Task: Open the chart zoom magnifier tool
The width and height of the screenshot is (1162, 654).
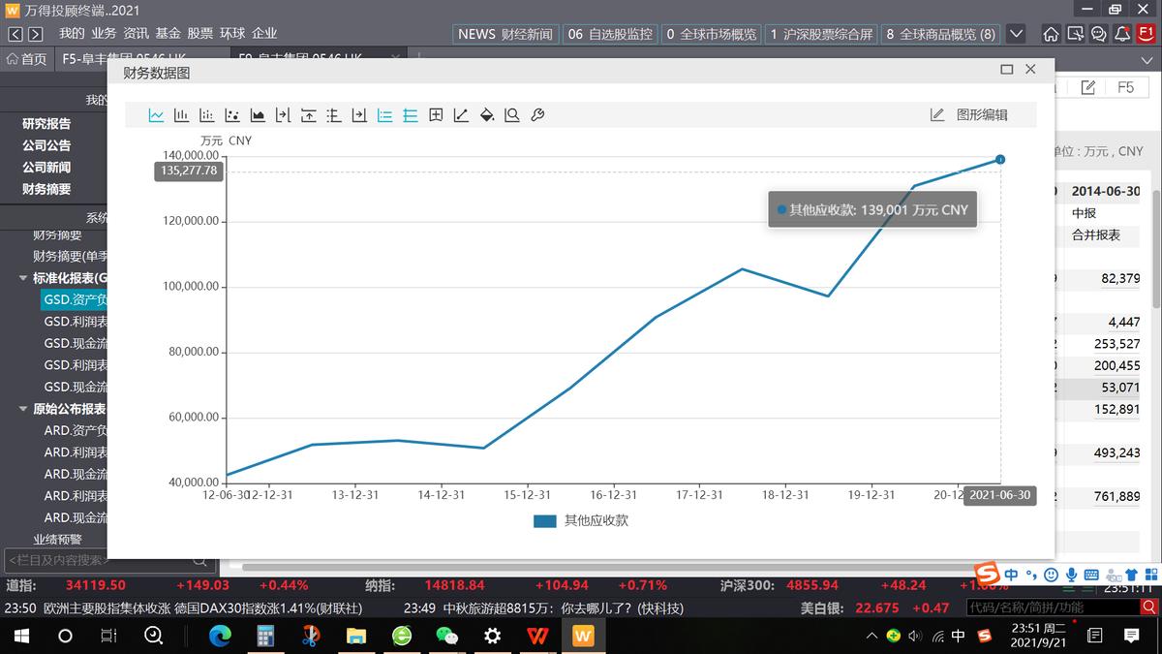Action: (x=512, y=115)
